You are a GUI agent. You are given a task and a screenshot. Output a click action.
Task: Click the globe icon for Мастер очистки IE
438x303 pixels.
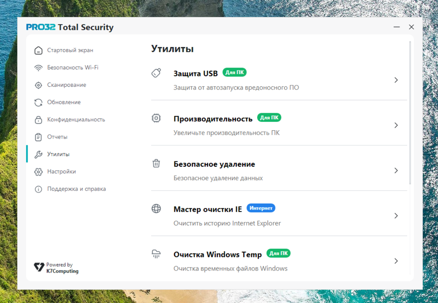click(x=156, y=208)
